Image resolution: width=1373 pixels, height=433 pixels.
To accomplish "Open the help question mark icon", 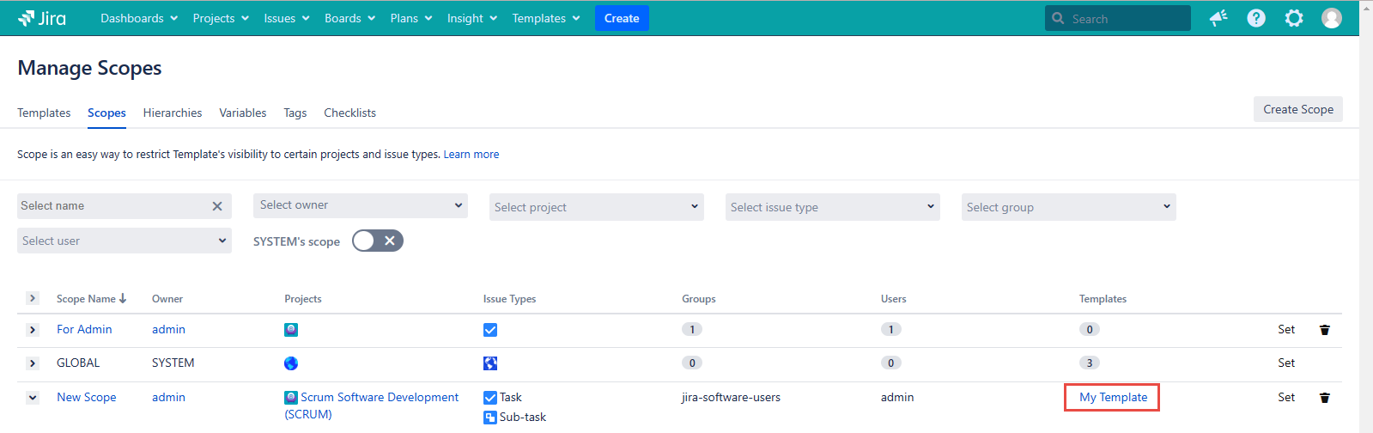I will coord(1256,18).
